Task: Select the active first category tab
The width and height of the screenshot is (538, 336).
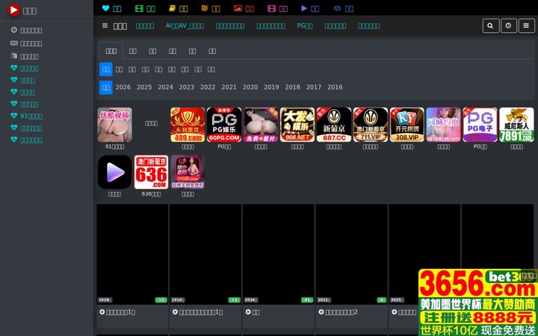Action: (111, 51)
